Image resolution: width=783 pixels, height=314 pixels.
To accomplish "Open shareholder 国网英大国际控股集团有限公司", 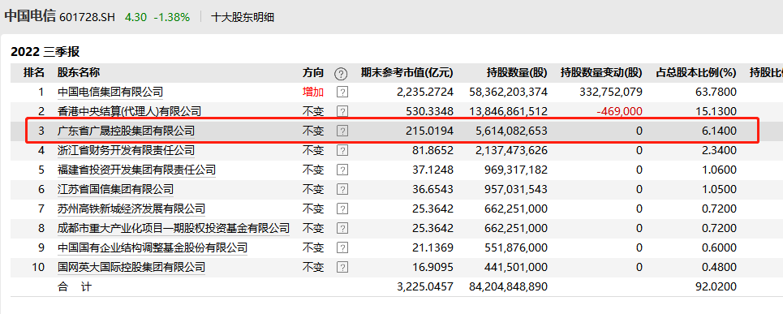I will click(x=131, y=267).
